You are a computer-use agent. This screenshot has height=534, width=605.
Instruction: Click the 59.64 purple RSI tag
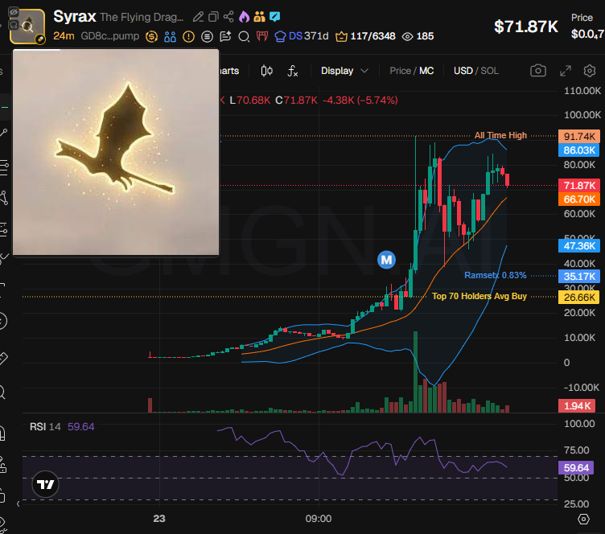click(576, 468)
